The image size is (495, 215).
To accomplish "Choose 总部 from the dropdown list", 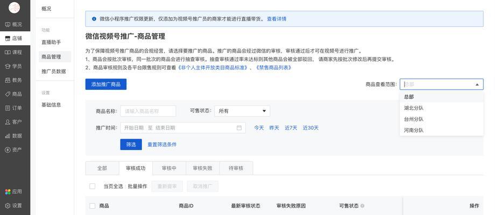I will 441,97.
